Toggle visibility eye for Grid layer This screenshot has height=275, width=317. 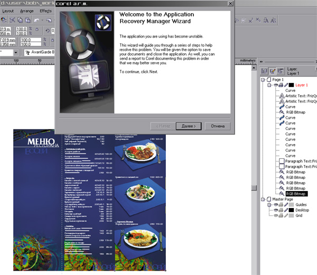[276, 216]
